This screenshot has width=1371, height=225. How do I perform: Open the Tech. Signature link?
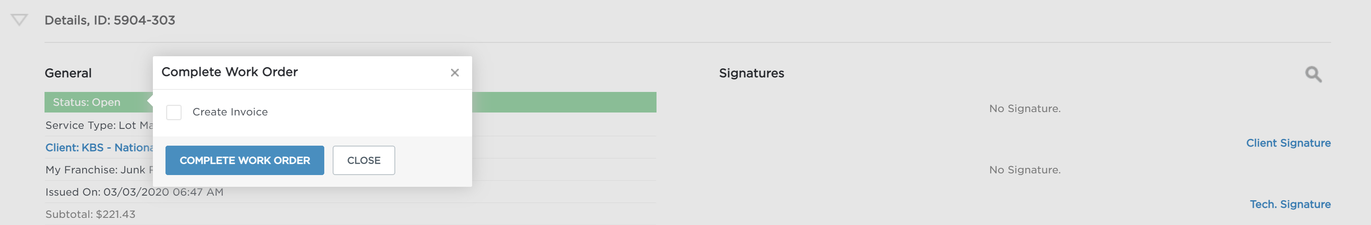(1290, 204)
